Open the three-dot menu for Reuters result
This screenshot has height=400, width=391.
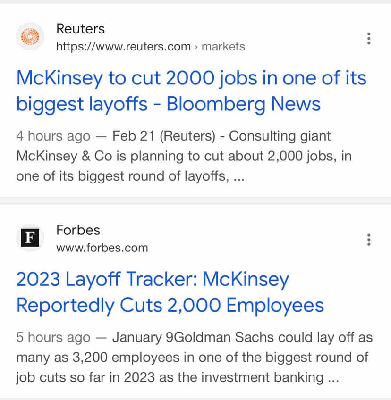369,38
